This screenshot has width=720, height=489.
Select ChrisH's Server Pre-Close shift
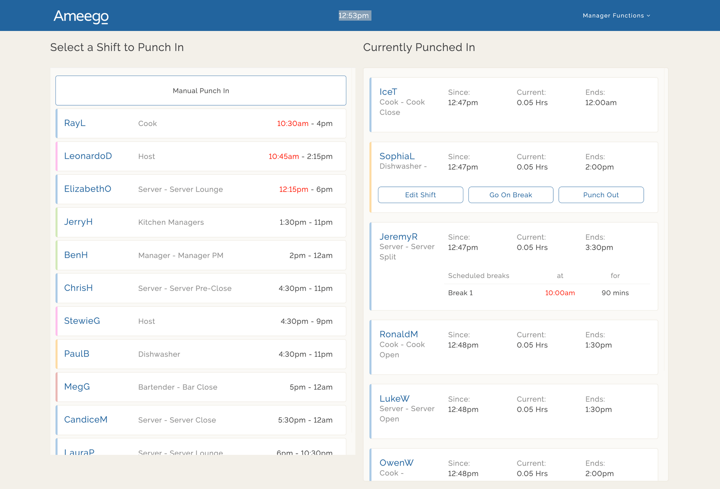pos(201,288)
